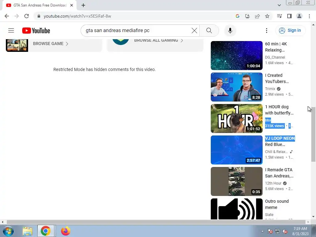316x237 pixels.
Task: Share this page via address bar icon
Action: 257,16
